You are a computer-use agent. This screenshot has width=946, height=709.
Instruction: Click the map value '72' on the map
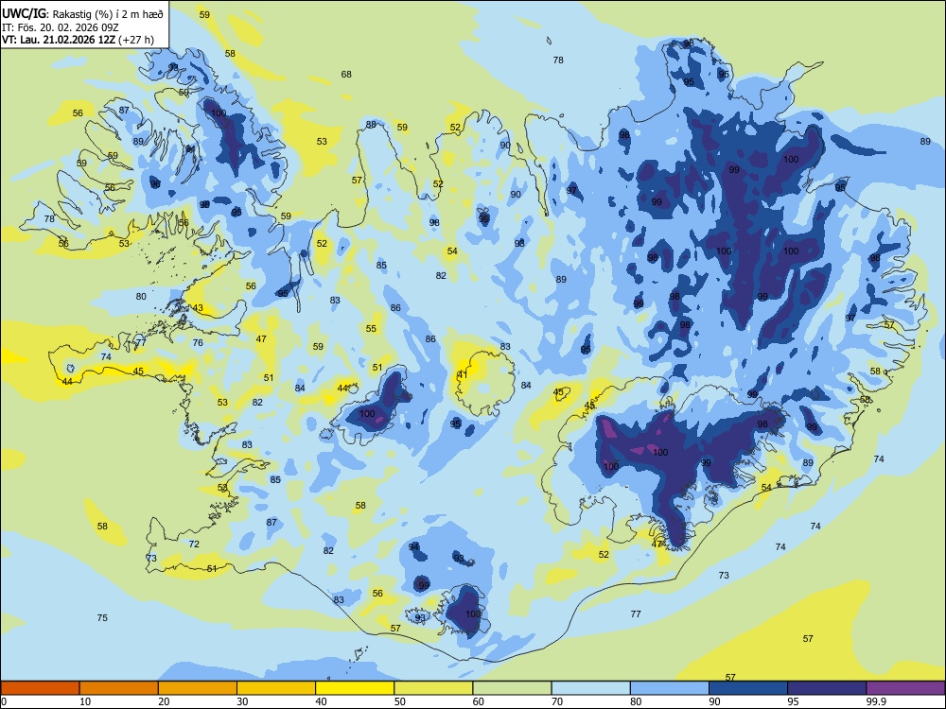194,544
